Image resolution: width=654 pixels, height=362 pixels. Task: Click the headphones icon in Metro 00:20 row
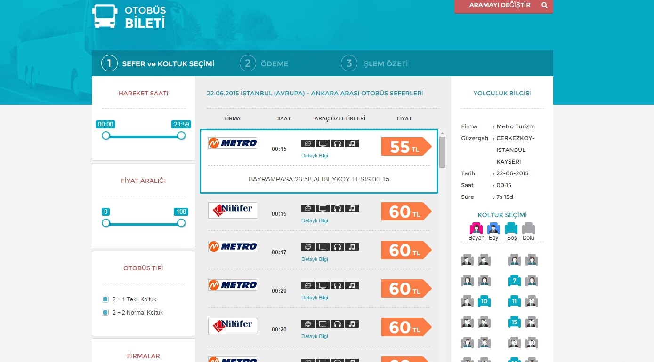[x=337, y=285]
